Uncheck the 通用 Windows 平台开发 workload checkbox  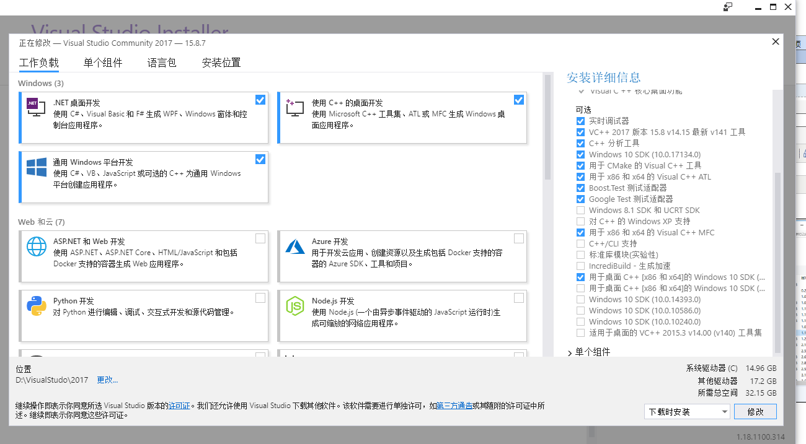point(260,159)
